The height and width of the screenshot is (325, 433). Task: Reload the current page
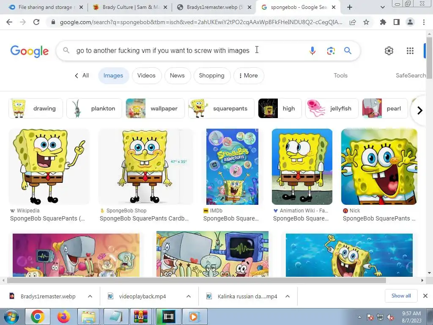coord(36,22)
